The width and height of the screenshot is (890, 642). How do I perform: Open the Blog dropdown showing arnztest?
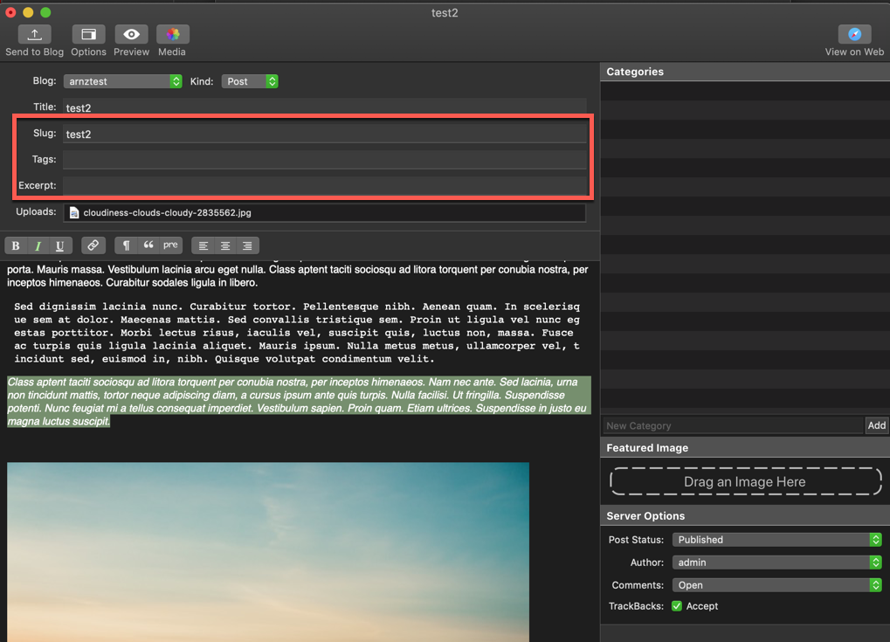122,81
